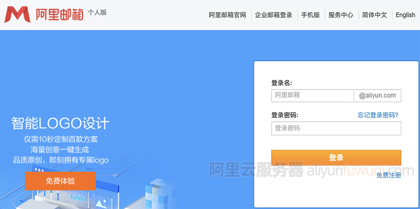Open the 手机版 mobile version link
The image size is (420, 209).
[310, 15]
